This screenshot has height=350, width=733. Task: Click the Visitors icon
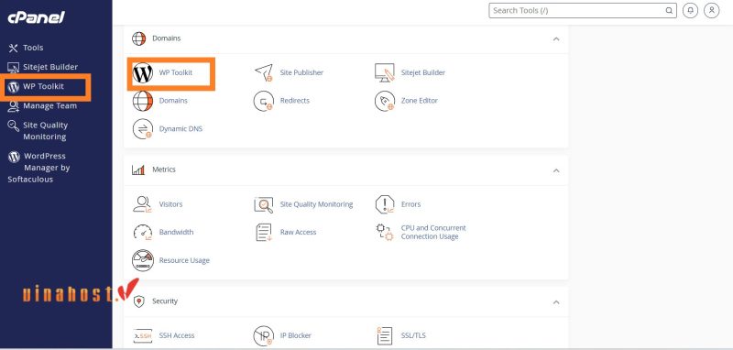pos(143,204)
